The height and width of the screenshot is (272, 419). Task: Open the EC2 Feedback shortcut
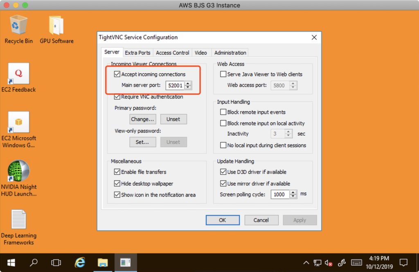(x=18, y=74)
